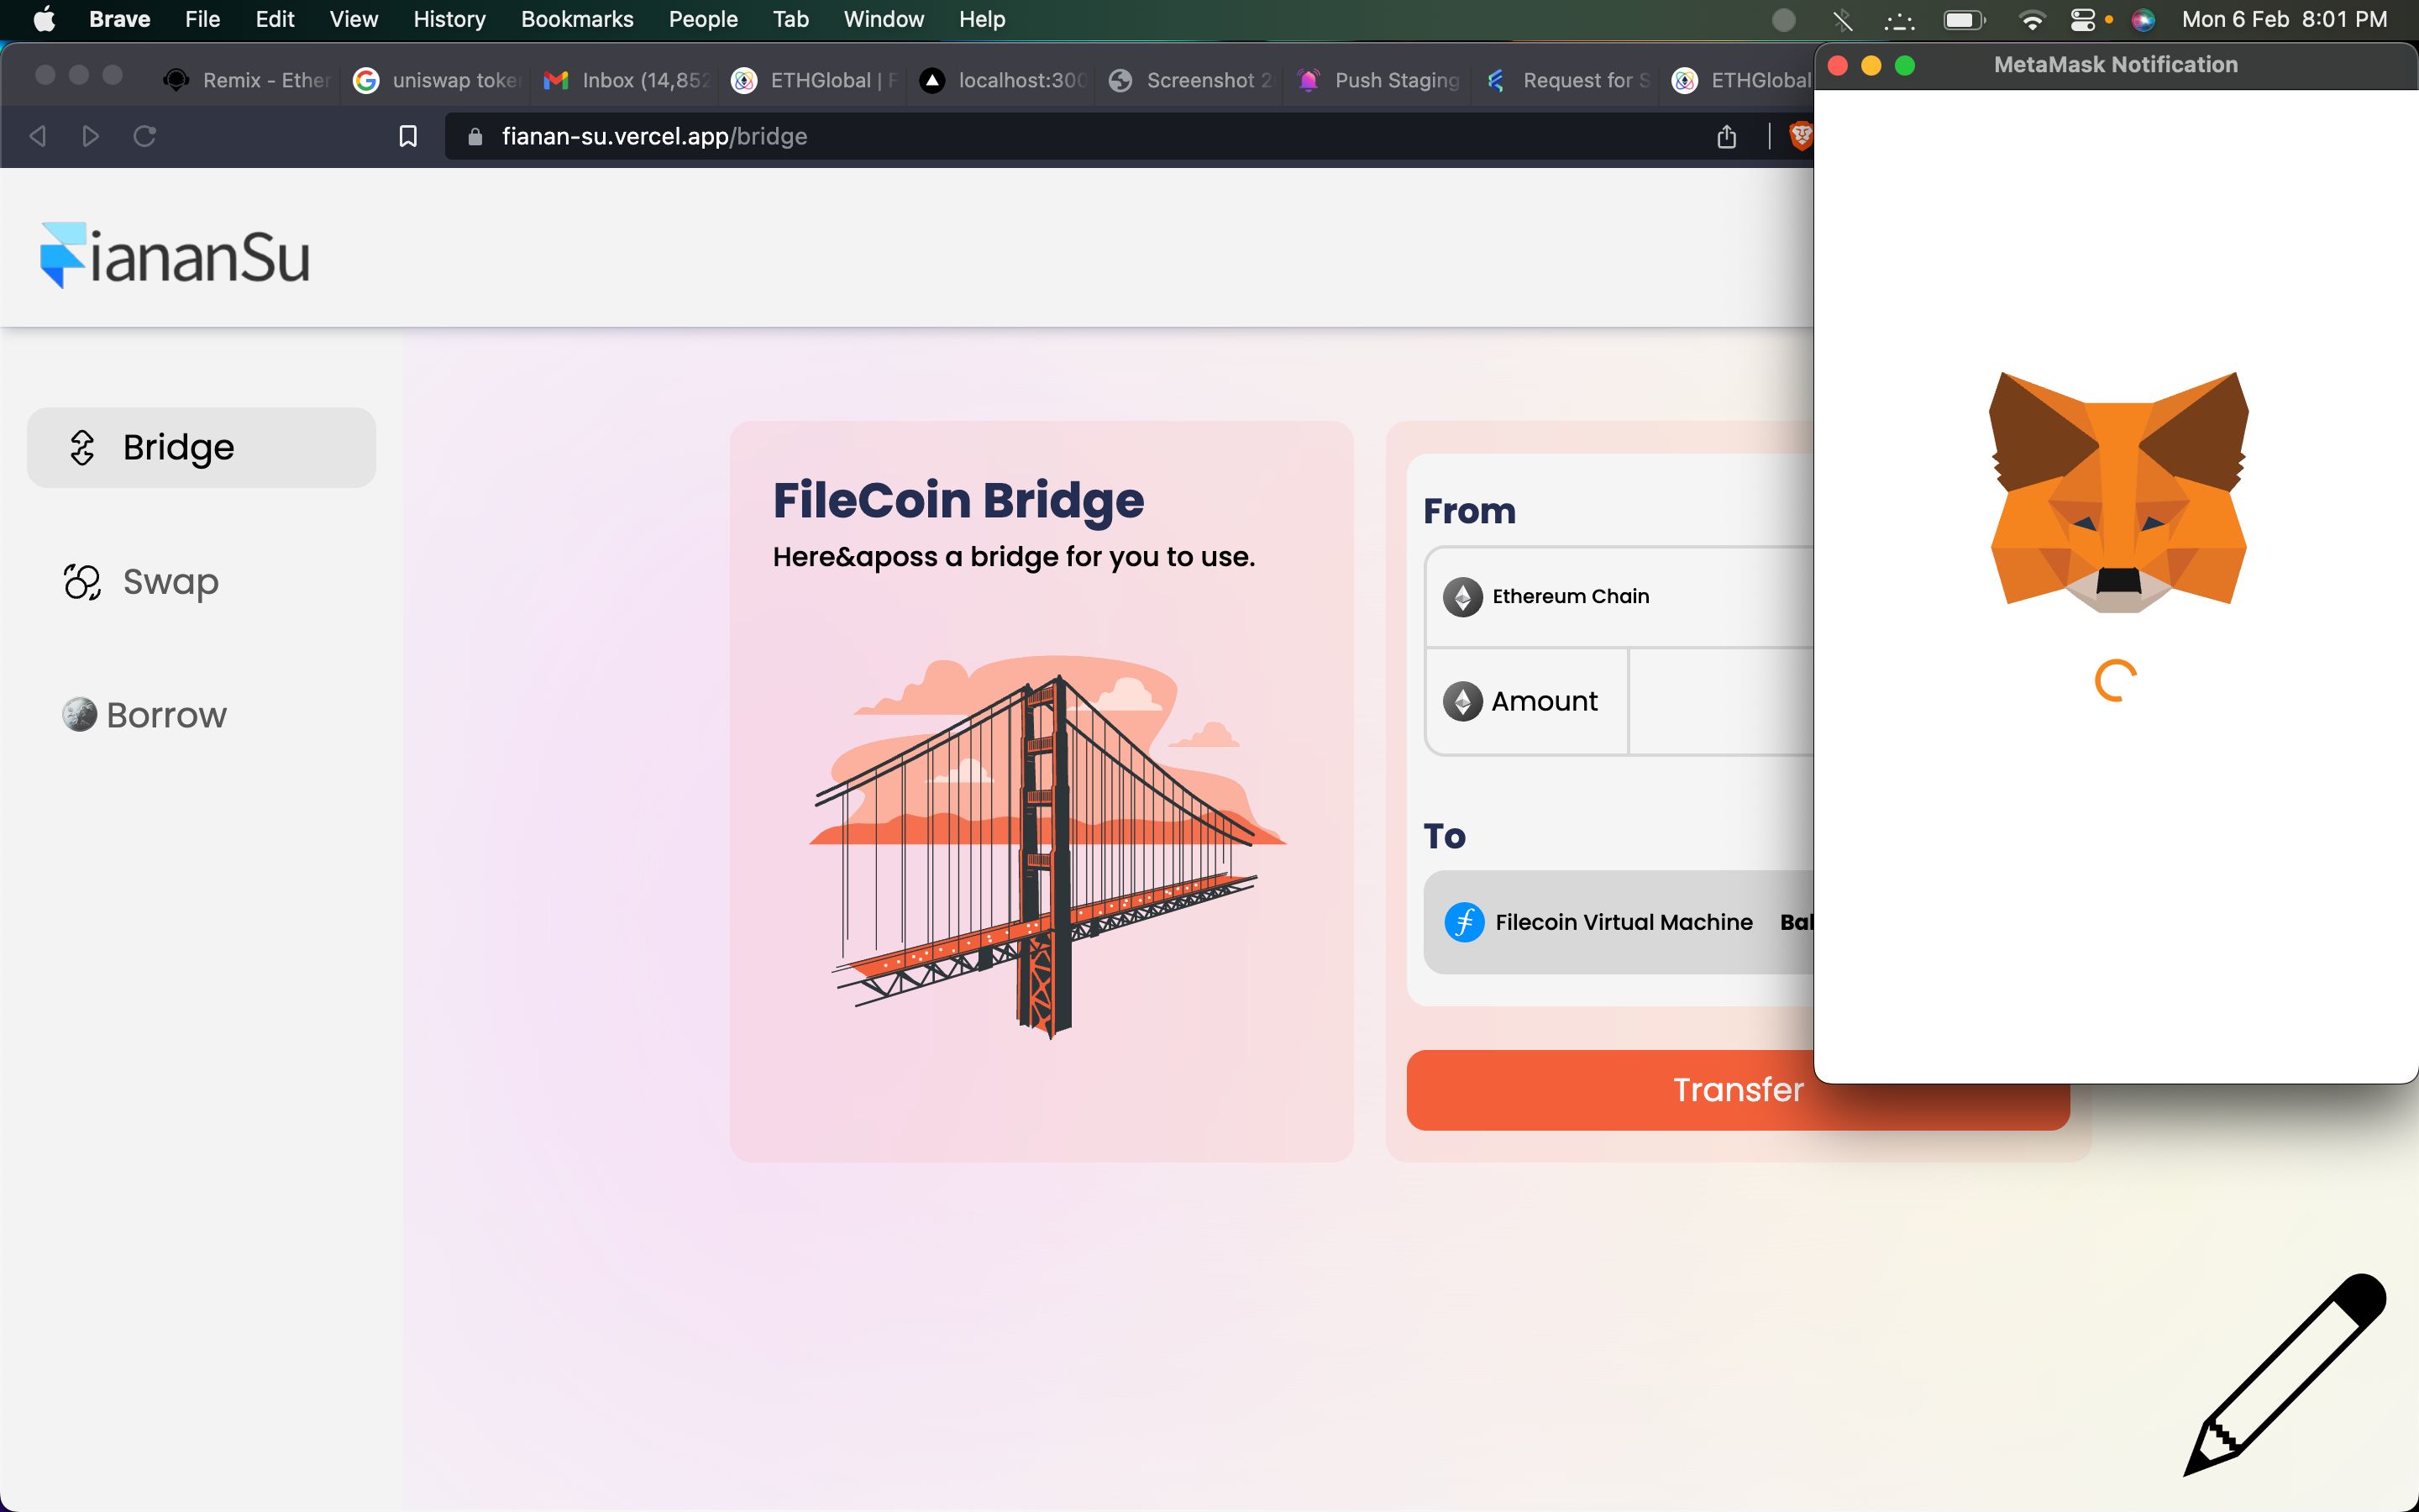Click the dotted status icon beside Bluetooth
The image size is (2419, 1512).
(1899, 19)
